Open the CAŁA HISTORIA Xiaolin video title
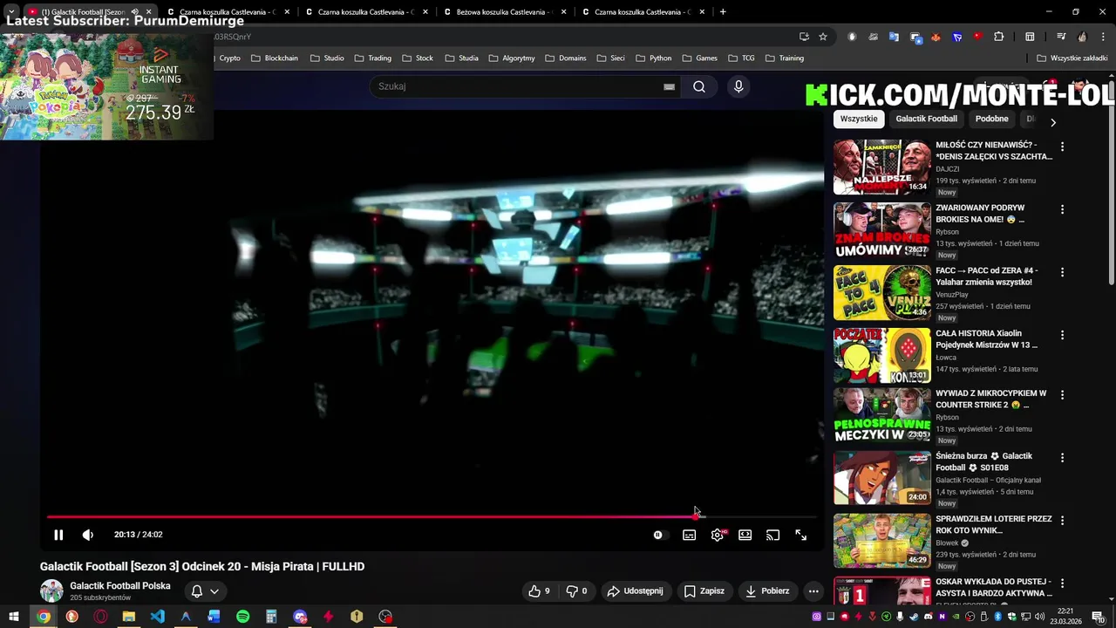 pos(986,339)
